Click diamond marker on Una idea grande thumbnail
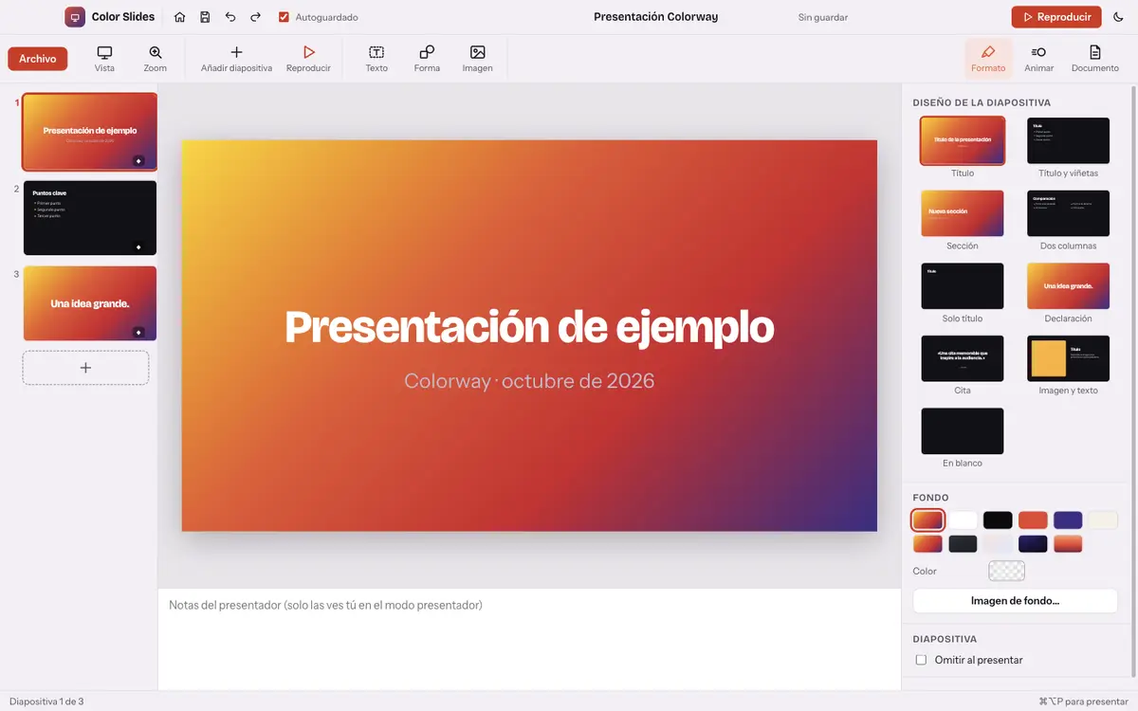 pos(138,333)
